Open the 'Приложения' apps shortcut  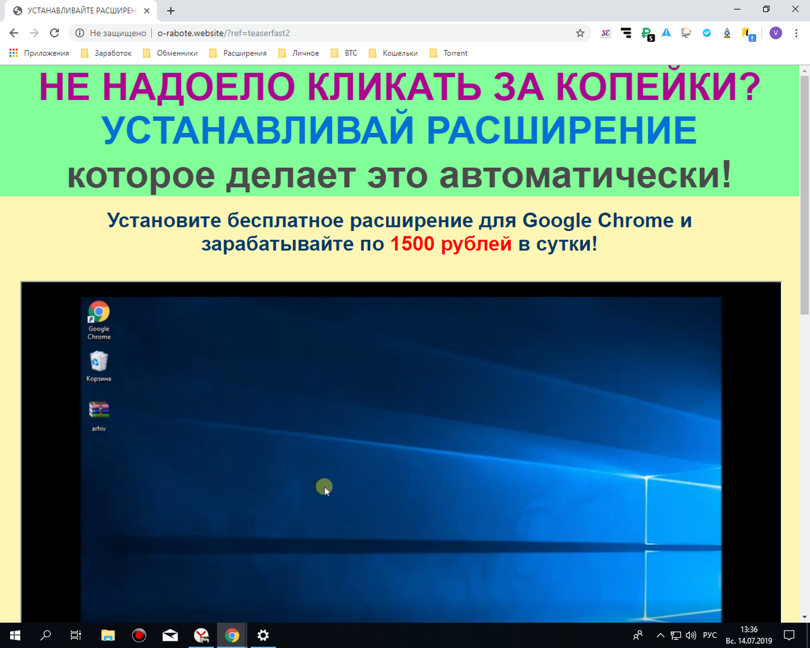39,53
